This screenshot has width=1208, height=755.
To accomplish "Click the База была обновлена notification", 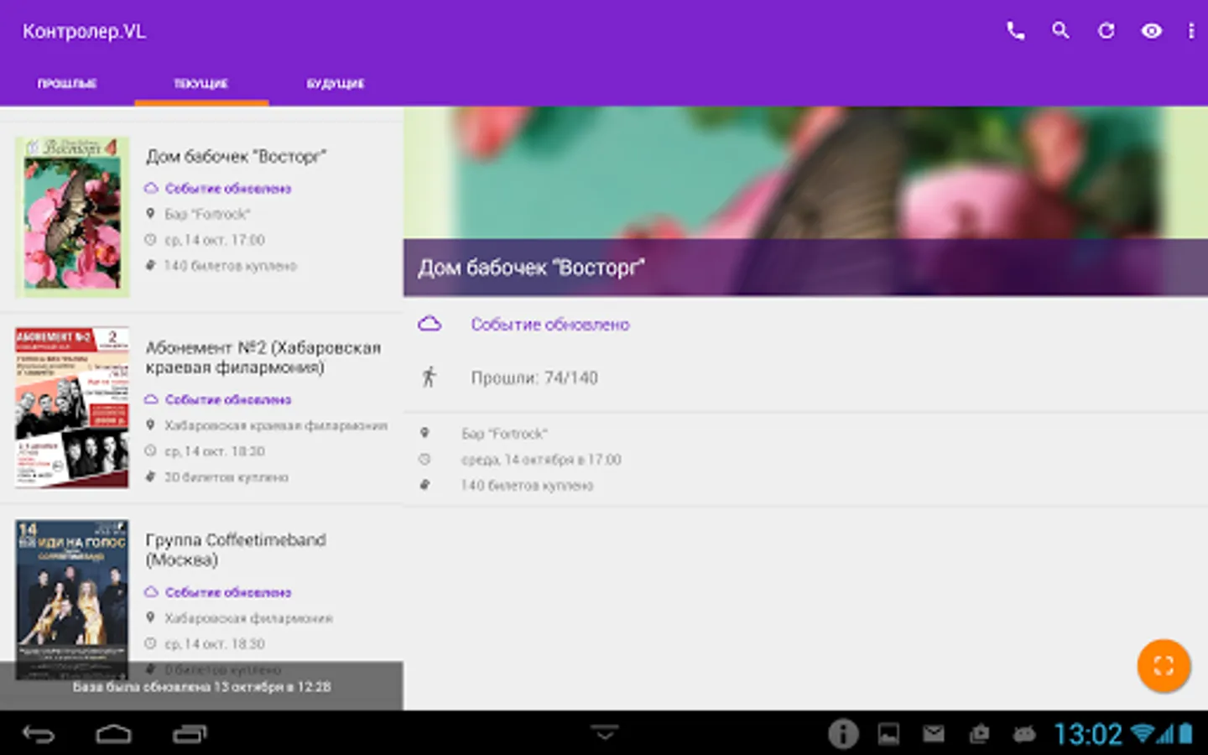I will click(201, 686).
